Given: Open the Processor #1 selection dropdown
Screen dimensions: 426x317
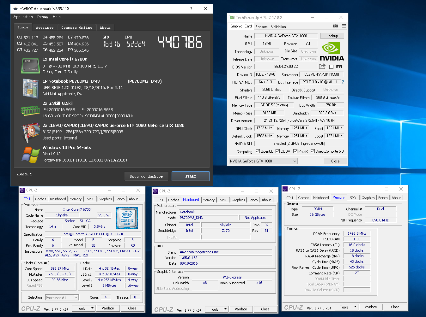Looking at the screenshot, I should [62, 297].
